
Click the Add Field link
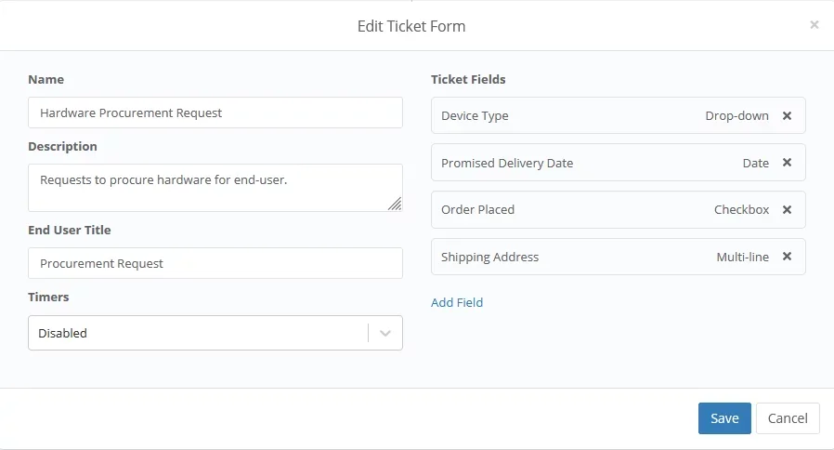(457, 302)
